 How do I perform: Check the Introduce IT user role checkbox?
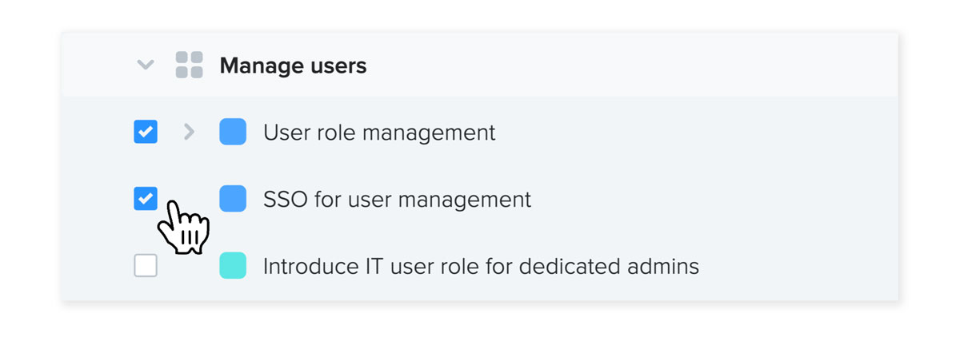tap(146, 265)
